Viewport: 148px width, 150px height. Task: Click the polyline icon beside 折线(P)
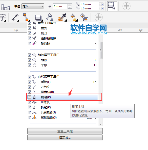pos(34,107)
